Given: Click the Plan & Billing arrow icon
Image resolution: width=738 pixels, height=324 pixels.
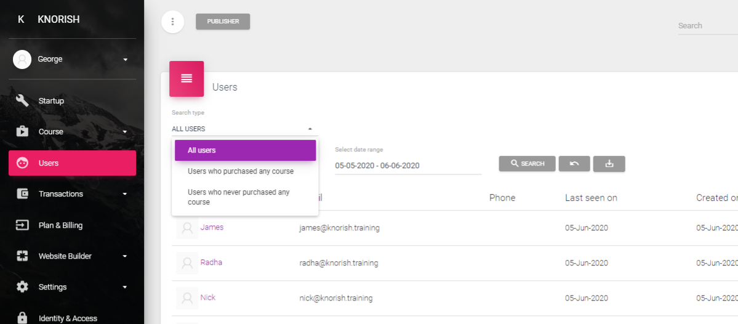Looking at the screenshot, I should pos(22,225).
